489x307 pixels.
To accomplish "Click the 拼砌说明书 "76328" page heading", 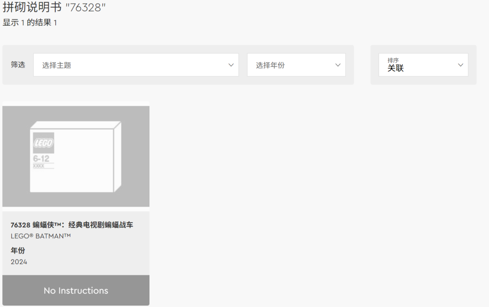I will pos(54,7).
